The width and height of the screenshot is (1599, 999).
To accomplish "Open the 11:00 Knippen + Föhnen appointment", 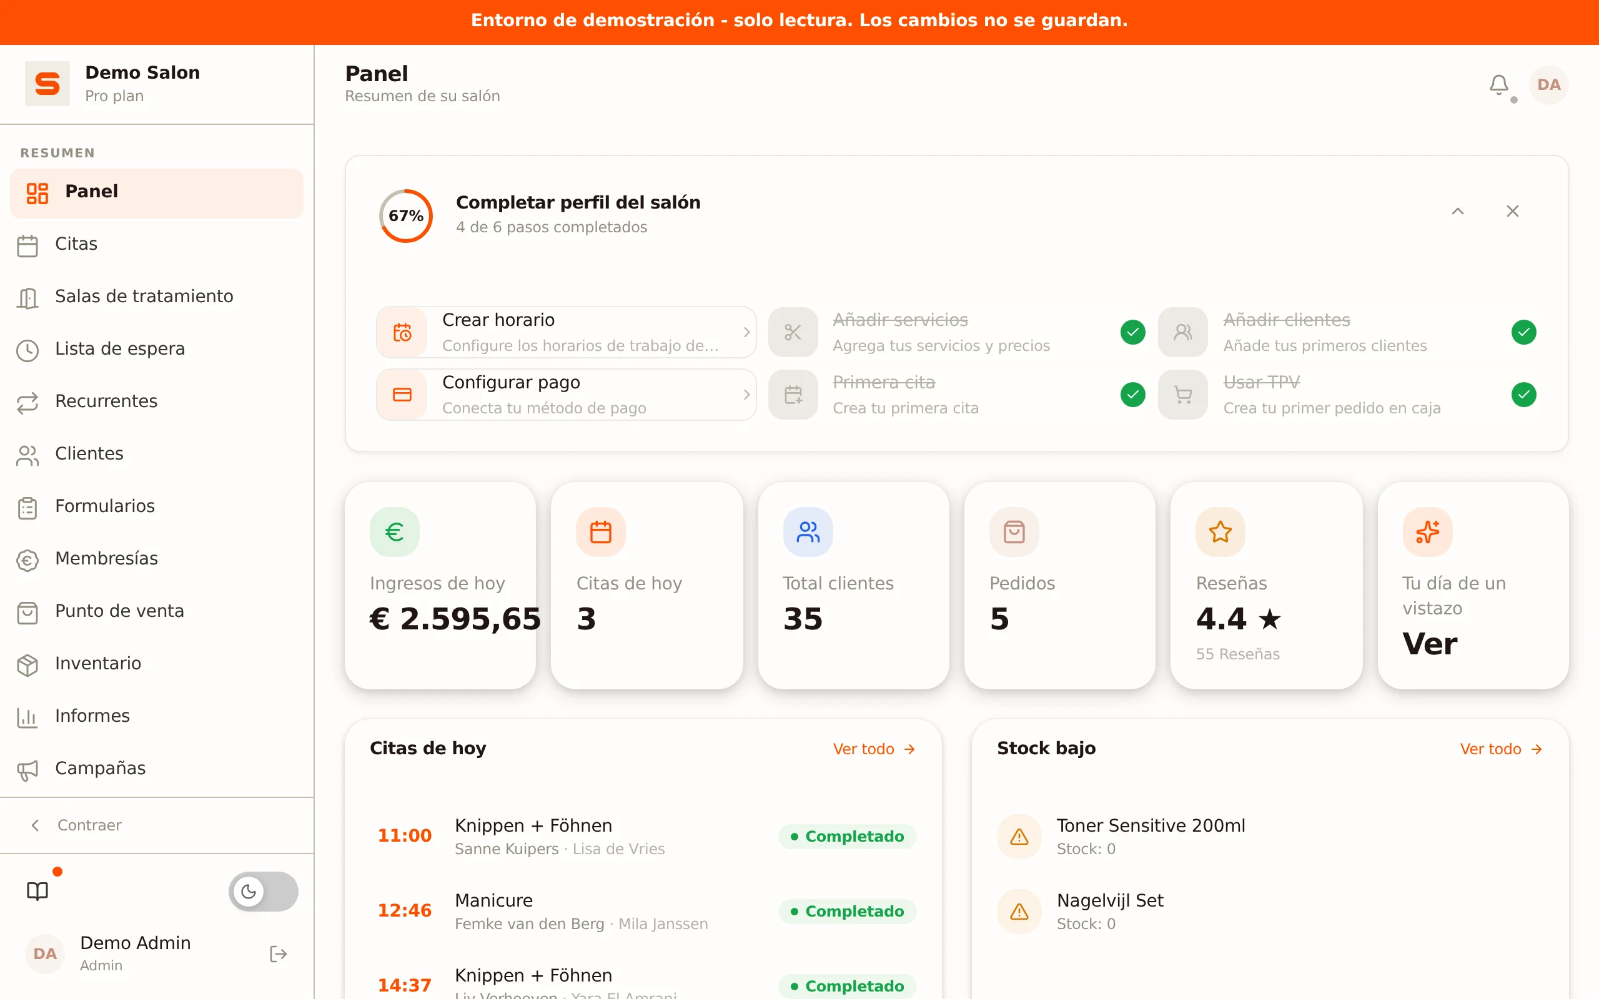I will [643, 837].
